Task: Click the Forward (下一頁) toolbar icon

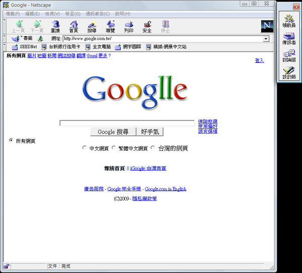Action: [37, 26]
